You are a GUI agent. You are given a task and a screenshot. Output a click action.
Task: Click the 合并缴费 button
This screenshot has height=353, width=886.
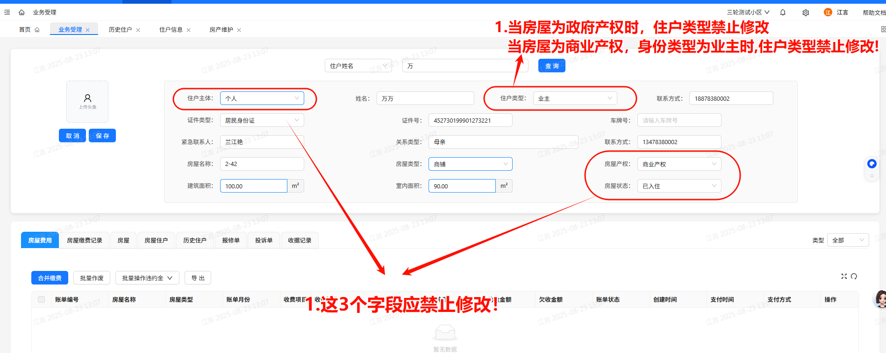50,278
